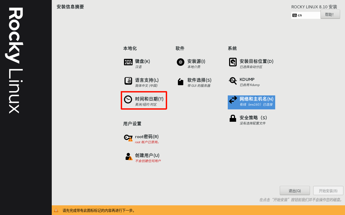Image resolution: width=345 pixels, height=215 pixels.
Task: Click the 已启用 Kdump status text
Action: point(250,85)
